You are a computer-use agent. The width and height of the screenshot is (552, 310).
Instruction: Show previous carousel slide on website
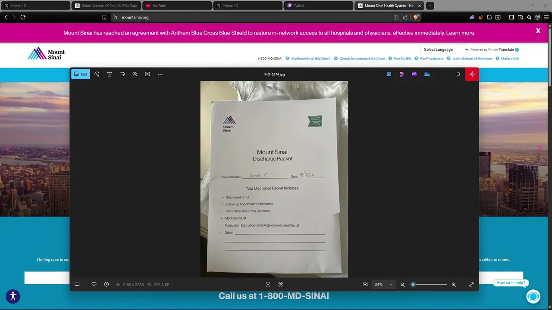coord(8,149)
